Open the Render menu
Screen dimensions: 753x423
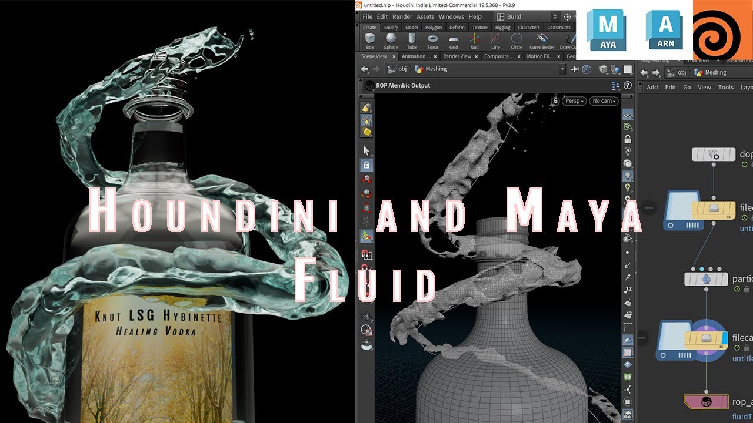point(402,17)
